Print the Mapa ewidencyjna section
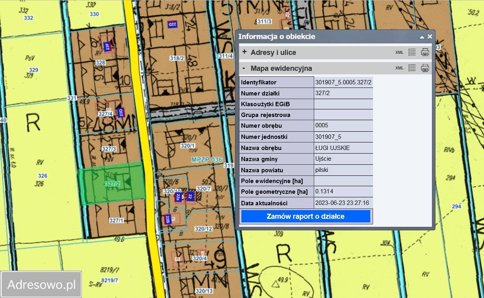This screenshot has width=484, height=298. (425, 68)
